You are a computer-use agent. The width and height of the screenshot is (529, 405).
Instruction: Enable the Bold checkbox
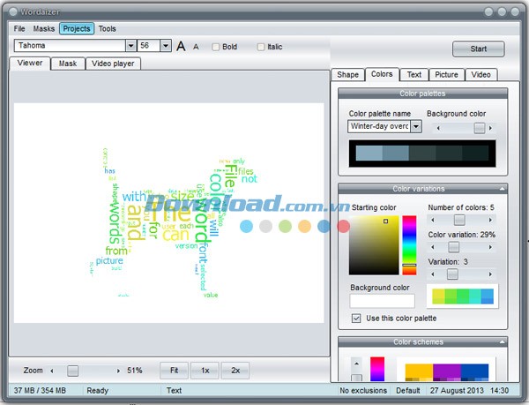[x=216, y=47]
